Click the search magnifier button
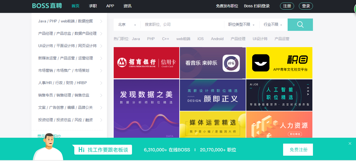Viewport: 356px width, 161px height. tap(300, 25)
